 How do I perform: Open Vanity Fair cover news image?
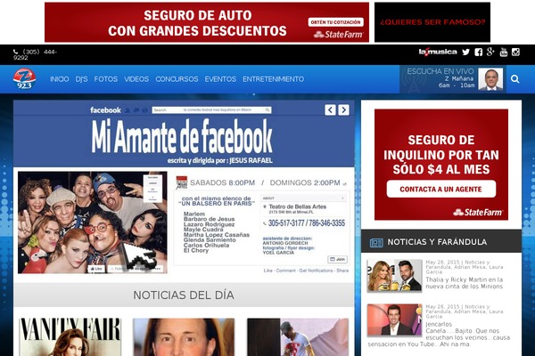[70, 337]
